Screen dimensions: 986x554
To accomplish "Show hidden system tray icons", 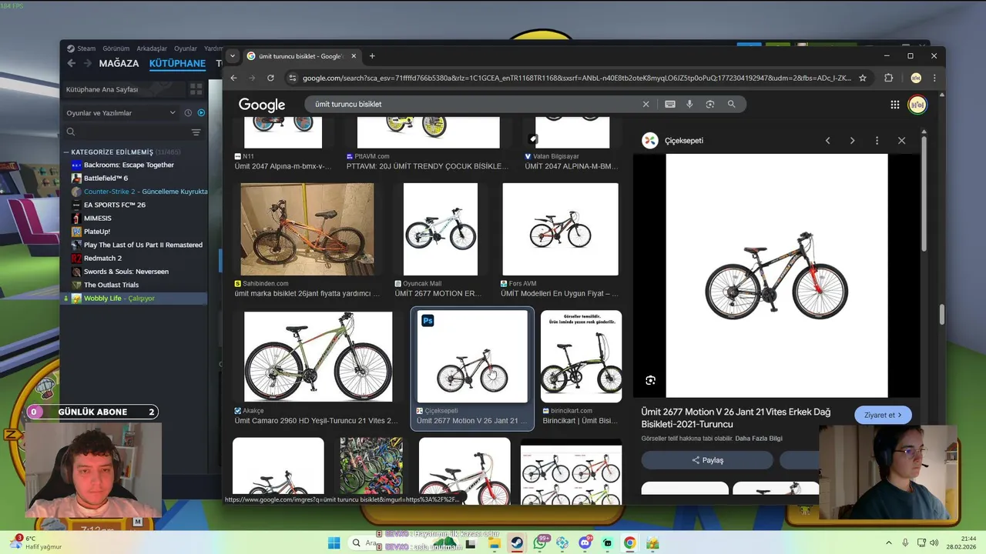I will click(888, 543).
